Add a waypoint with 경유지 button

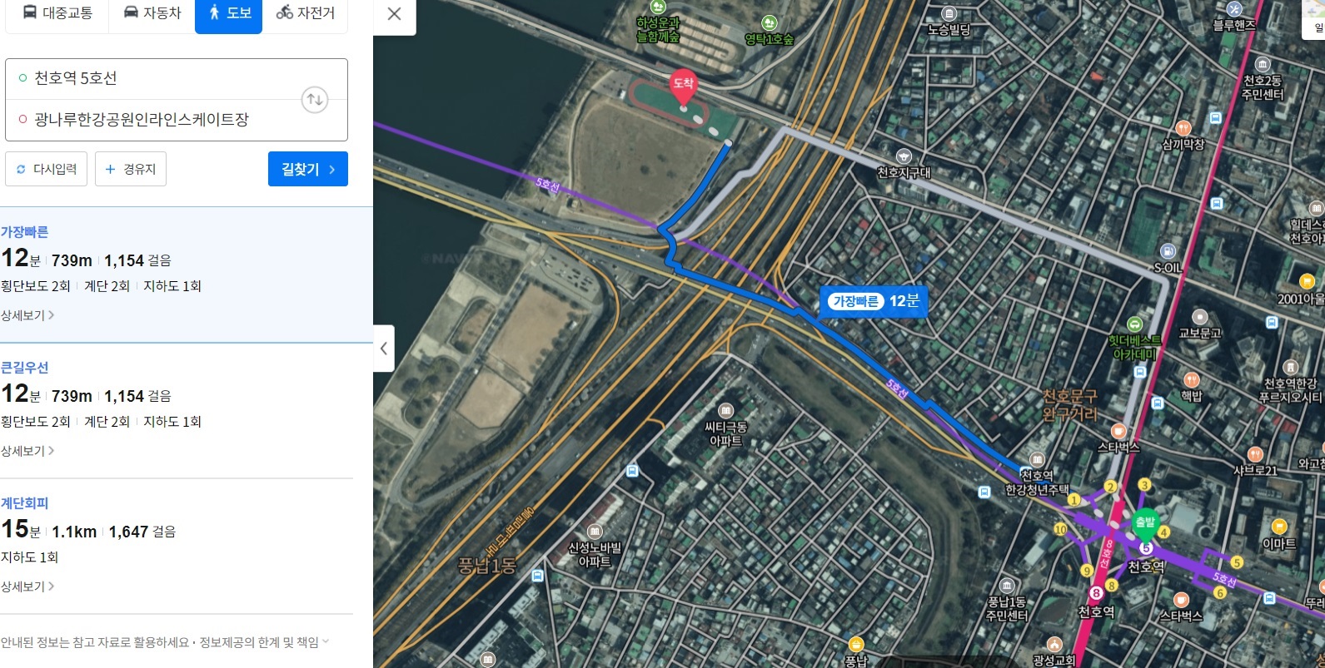pyautogui.click(x=131, y=169)
